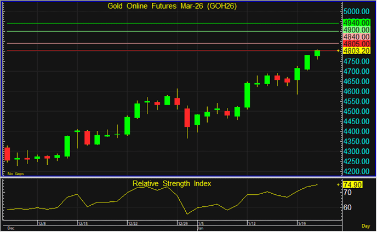The width and height of the screenshot is (377, 232).
Task: Click the 4840.00 pink price label
Action: click(356, 37)
